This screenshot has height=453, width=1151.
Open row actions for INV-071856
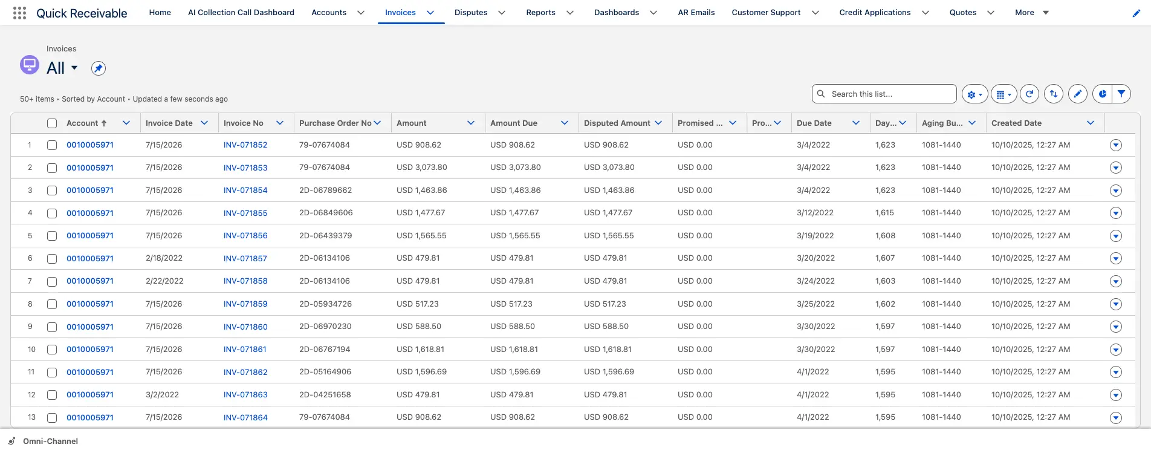pos(1116,236)
